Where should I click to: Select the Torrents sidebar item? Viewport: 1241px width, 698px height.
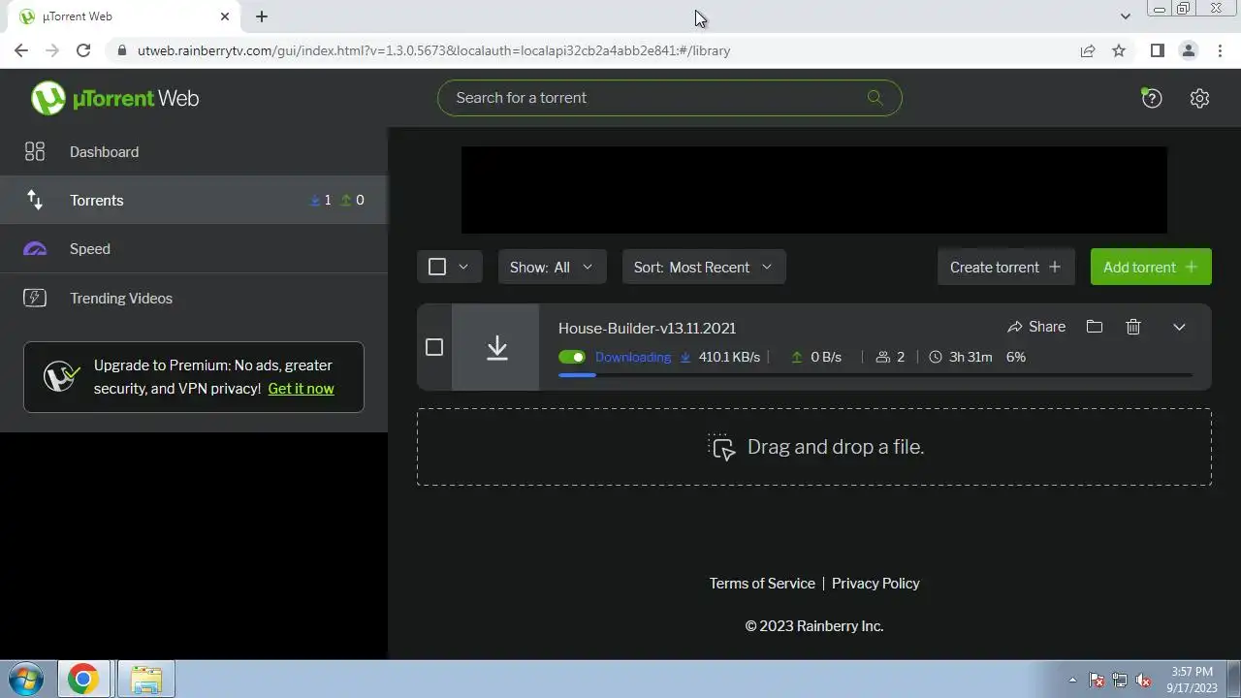(x=194, y=200)
